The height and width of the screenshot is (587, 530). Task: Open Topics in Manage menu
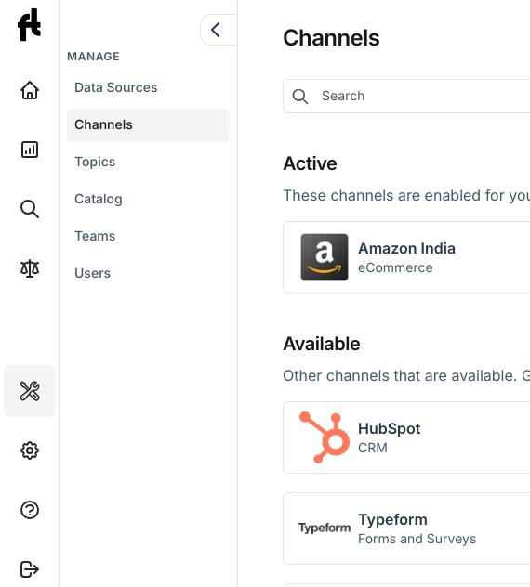pos(148,162)
